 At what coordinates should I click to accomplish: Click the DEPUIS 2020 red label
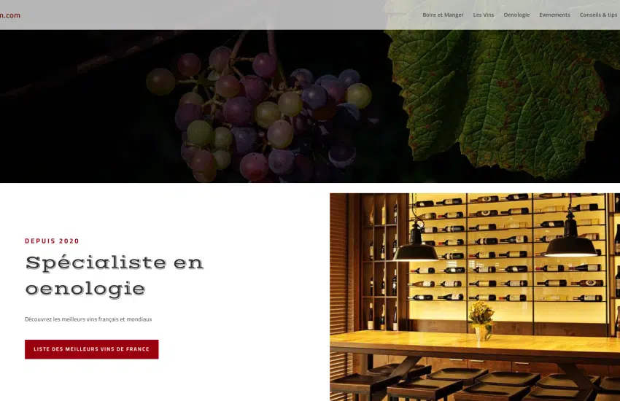(x=52, y=241)
